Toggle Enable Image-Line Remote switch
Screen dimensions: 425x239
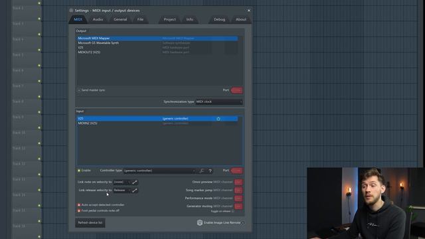click(x=243, y=223)
